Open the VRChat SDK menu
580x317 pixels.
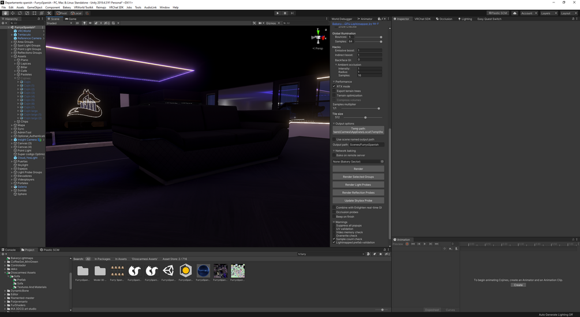[x=116, y=7]
